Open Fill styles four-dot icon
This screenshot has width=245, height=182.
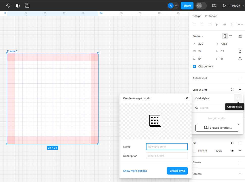(232, 143)
